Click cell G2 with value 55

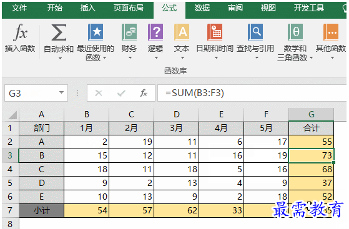point(312,142)
